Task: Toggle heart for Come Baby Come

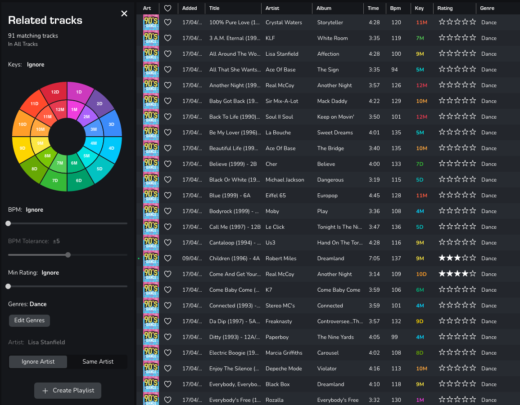Action: pyautogui.click(x=168, y=290)
